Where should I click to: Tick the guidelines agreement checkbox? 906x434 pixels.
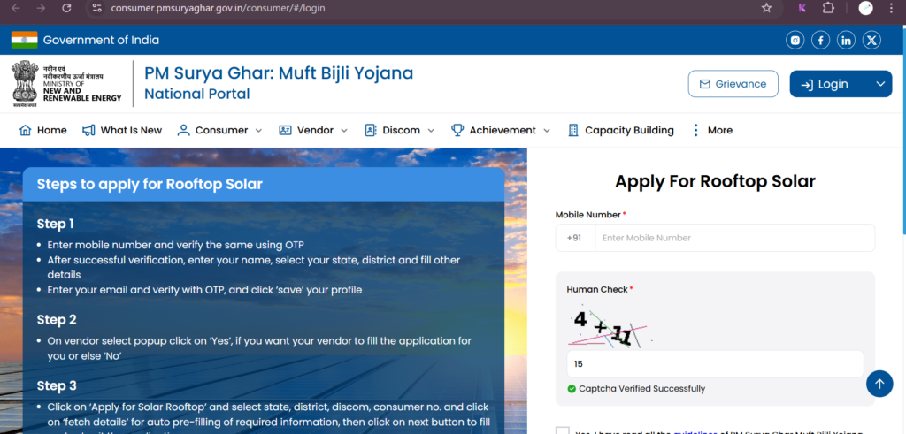pos(562,430)
